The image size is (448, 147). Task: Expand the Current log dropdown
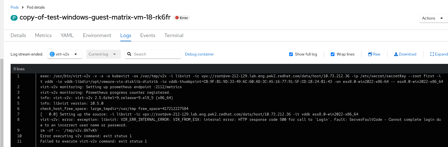[103, 54]
